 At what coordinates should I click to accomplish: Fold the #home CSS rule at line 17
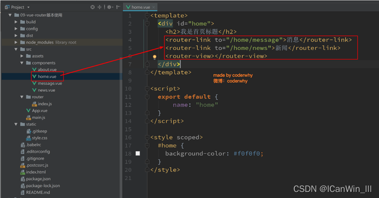pyautogui.click(x=147, y=145)
